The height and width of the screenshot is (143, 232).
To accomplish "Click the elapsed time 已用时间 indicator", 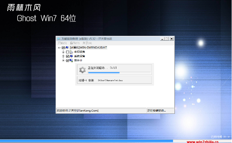I will 220,137.
